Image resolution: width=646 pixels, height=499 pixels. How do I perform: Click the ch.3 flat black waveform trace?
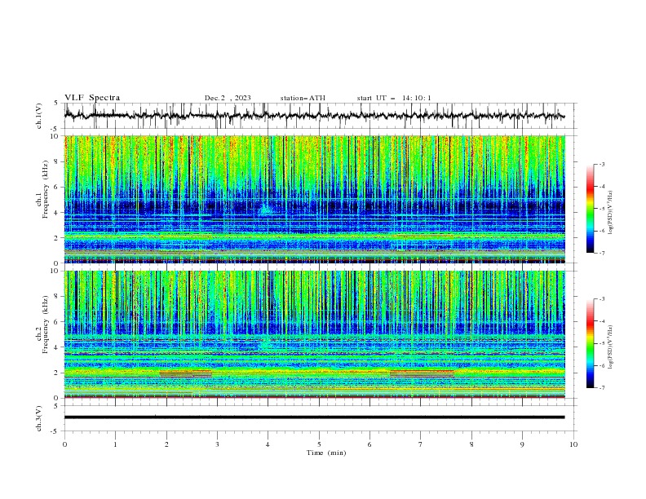point(314,417)
